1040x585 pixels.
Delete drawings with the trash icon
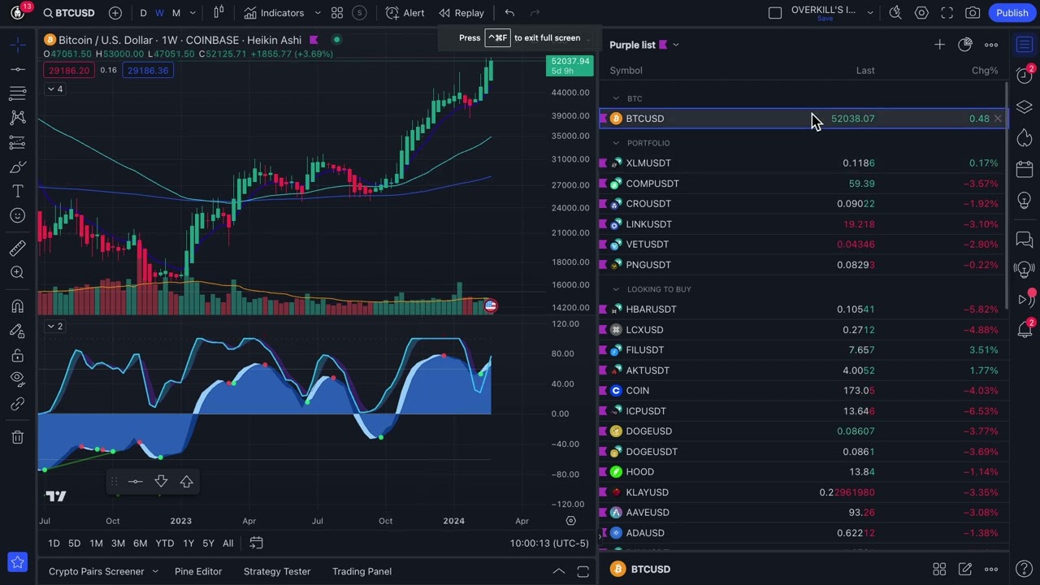coord(18,437)
